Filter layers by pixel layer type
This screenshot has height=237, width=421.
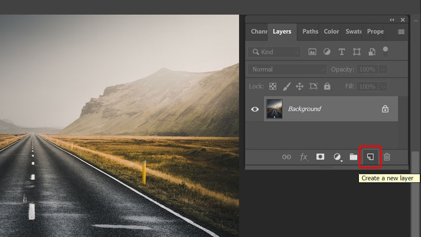click(312, 52)
